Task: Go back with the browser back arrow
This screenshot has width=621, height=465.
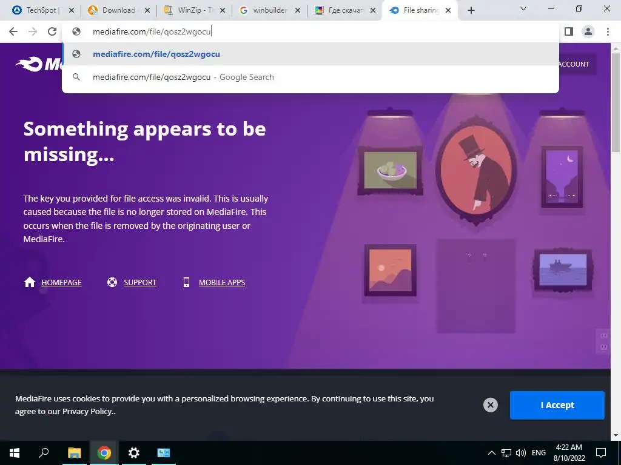Action: [13, 31]
